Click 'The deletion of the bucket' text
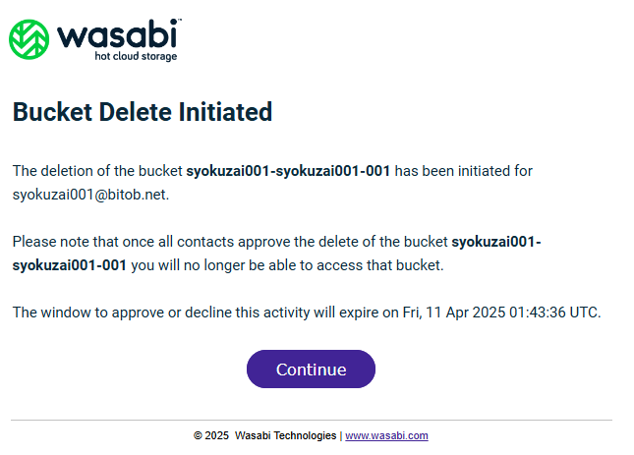The height and width of the screenshot is (455, 634). coord(97,171)
